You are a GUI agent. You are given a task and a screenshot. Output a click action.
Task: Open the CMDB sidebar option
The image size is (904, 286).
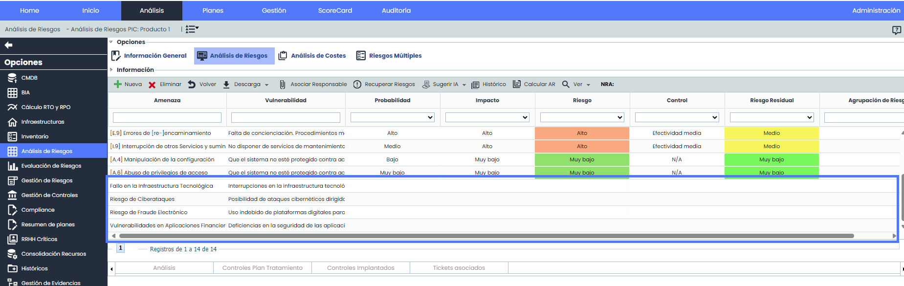[x=29, y=78]
